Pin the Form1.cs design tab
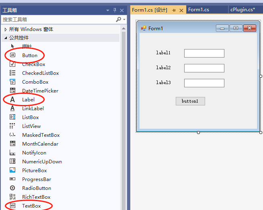The image size is (263, 210). click(x=174, y=10)
